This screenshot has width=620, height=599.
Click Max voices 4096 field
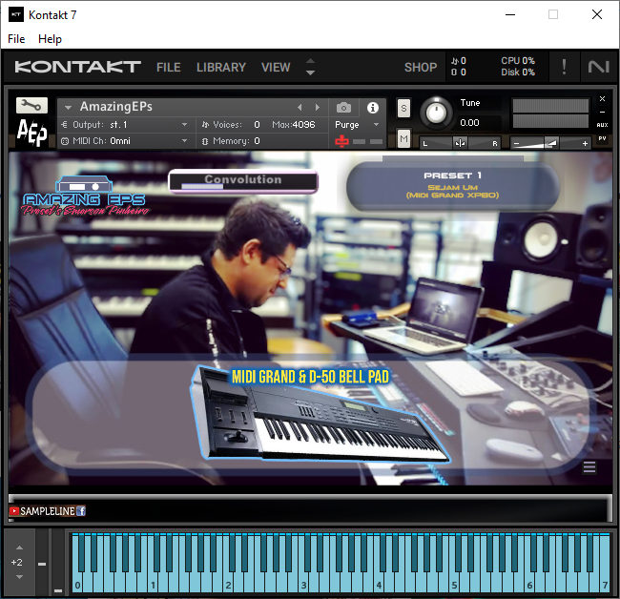(x=294, y=125)
